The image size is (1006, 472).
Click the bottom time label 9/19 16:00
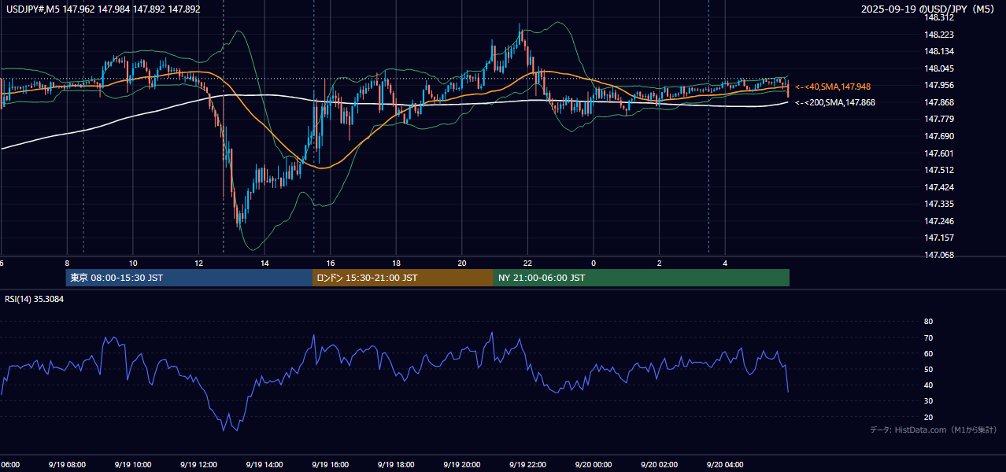tap(329, 465)
